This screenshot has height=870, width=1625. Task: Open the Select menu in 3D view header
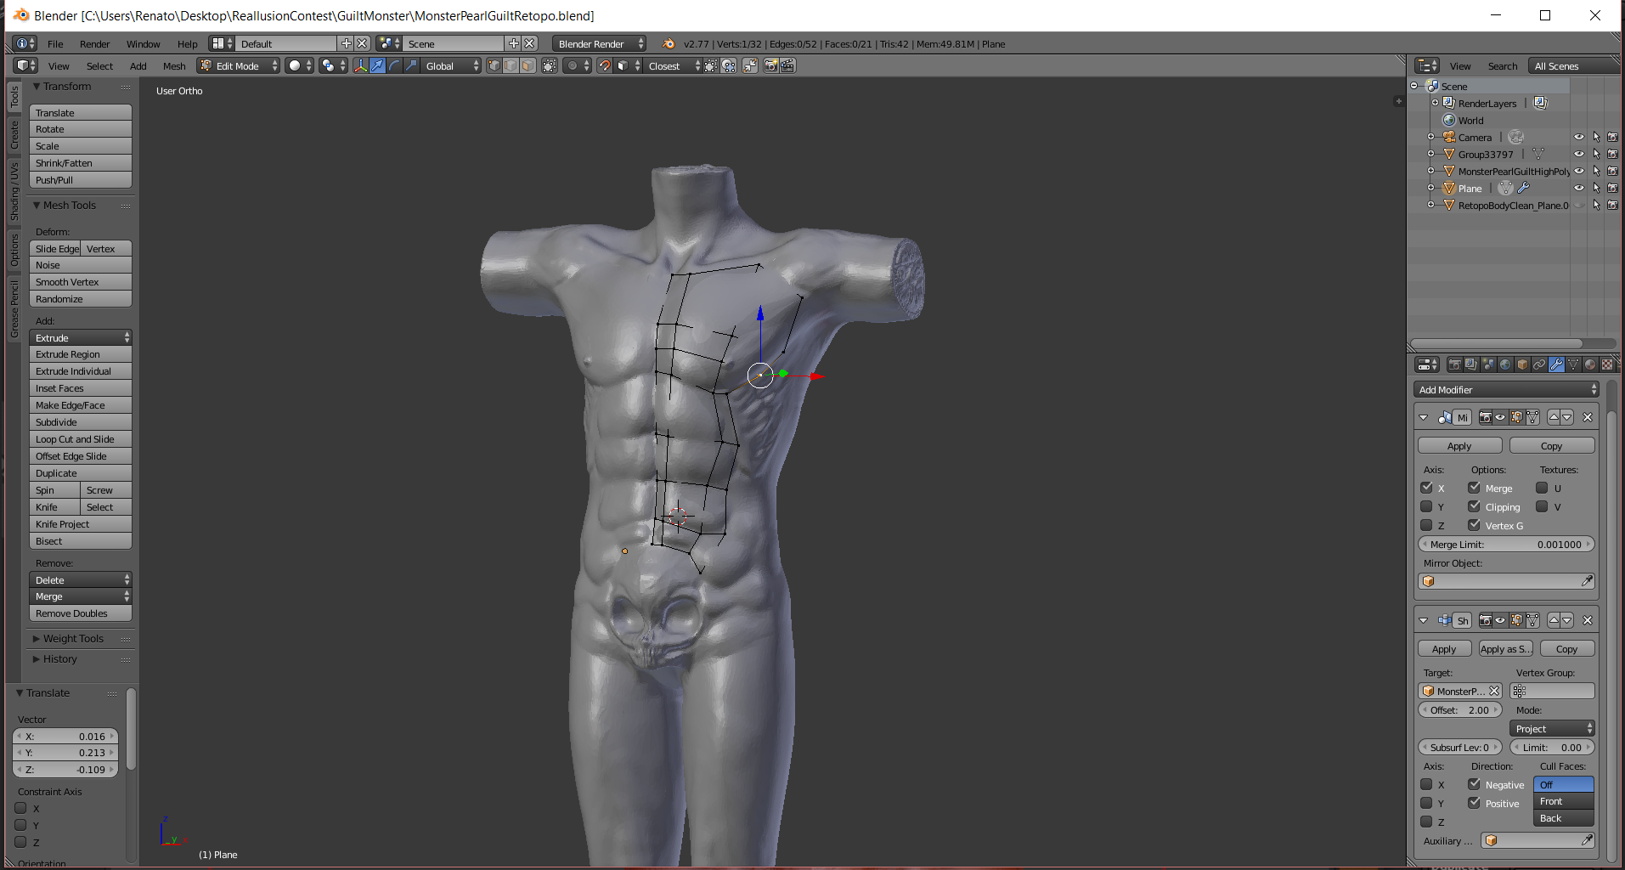click(99, 65)
